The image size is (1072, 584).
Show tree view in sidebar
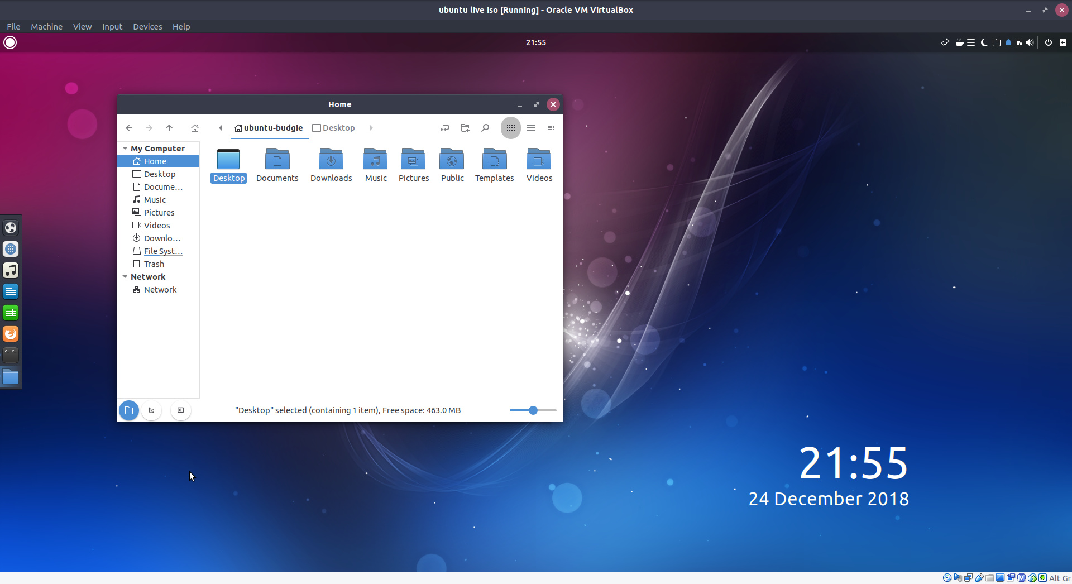(x=151, y=410)
